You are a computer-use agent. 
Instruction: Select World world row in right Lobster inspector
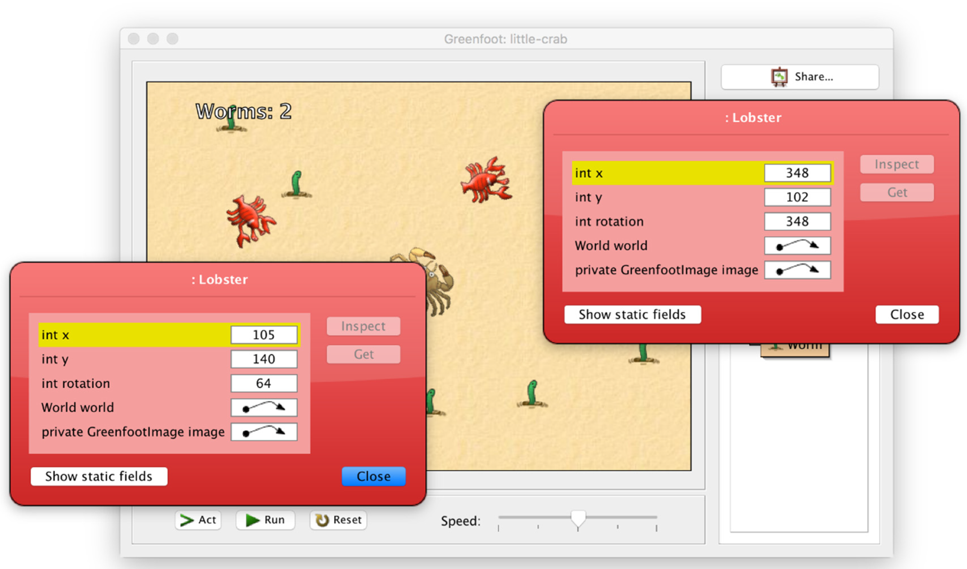[703, 246]
